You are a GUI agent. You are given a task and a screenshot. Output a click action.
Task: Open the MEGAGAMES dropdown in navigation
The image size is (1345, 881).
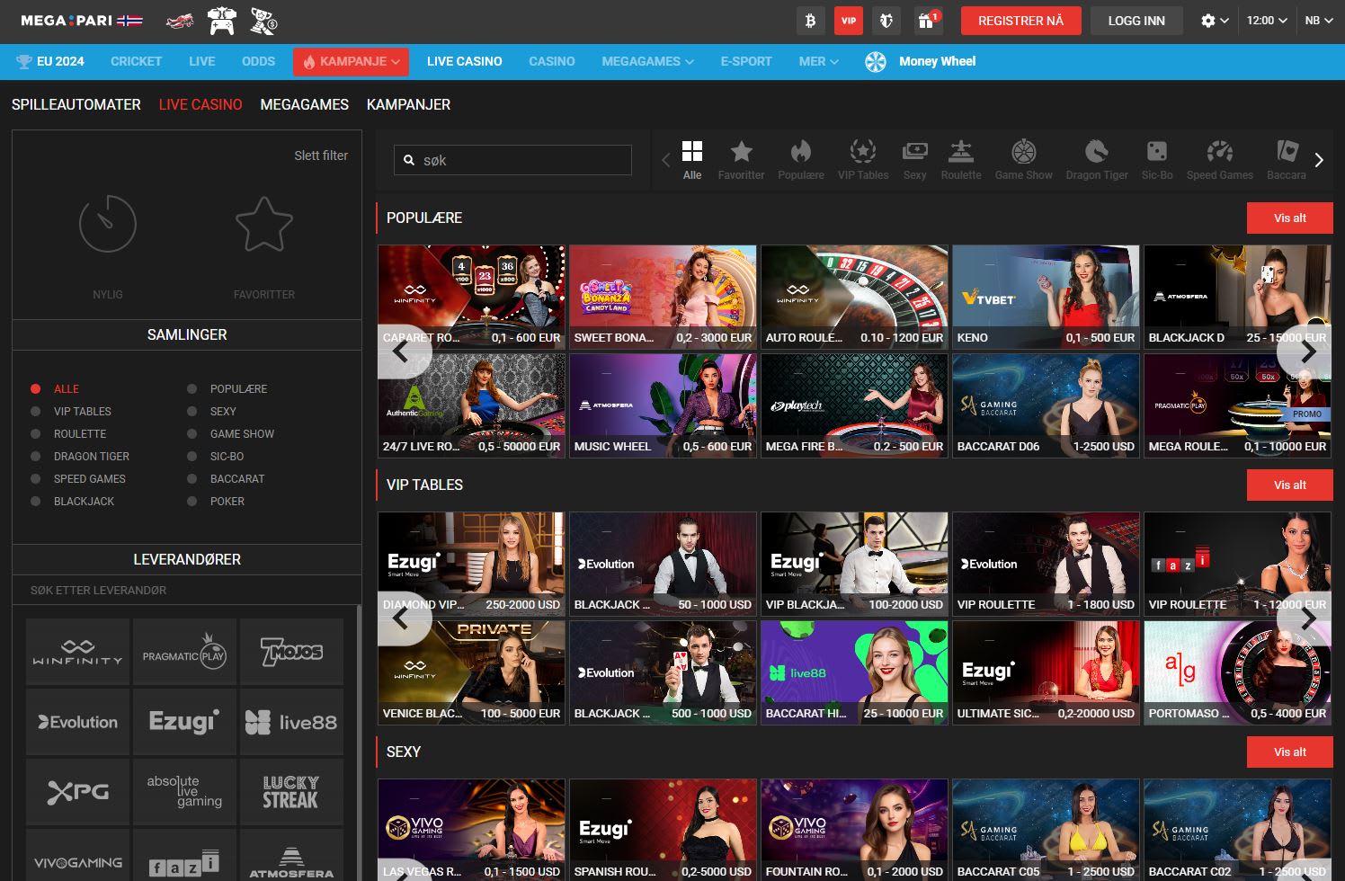tap(646, 61)
